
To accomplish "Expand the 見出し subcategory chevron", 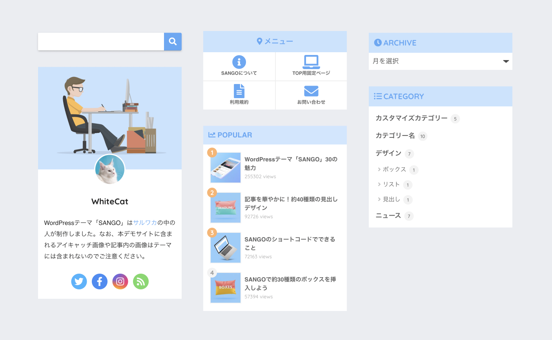I will (x=379, y=199).
